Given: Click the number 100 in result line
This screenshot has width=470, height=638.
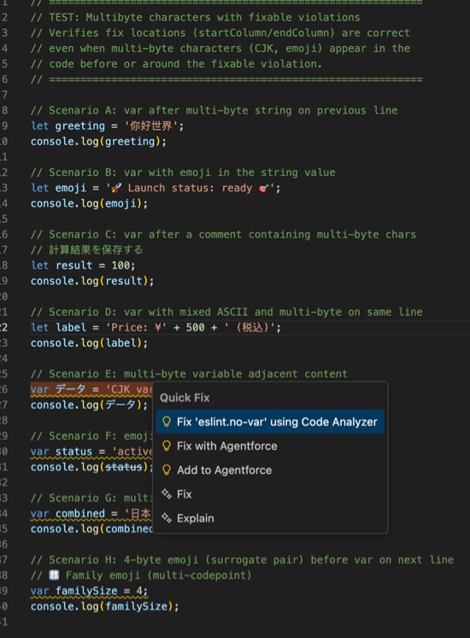Looking at the screenshot, I should pyautogui.click(x=120, y=266).
